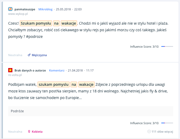Click the circled chevron expand icon
Viewport: 180px width, 139px height.
tap(149, 132)
